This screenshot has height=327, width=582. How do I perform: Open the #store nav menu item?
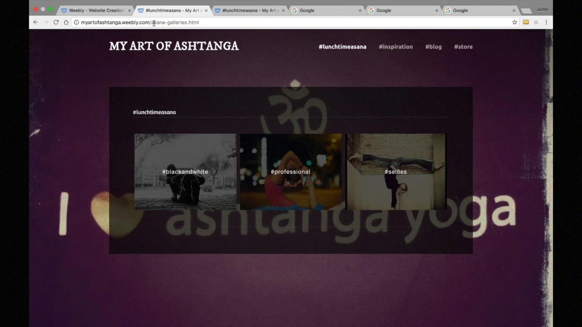tap(463, 47)
